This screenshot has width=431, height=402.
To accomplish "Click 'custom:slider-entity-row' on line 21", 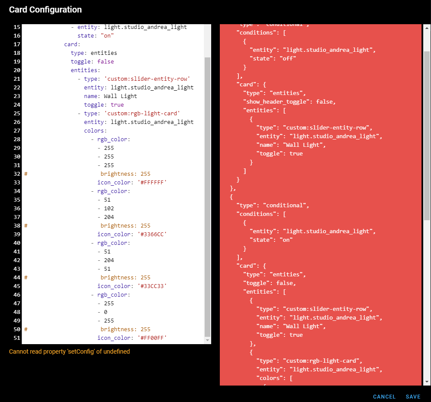I will tap(147, 79).
